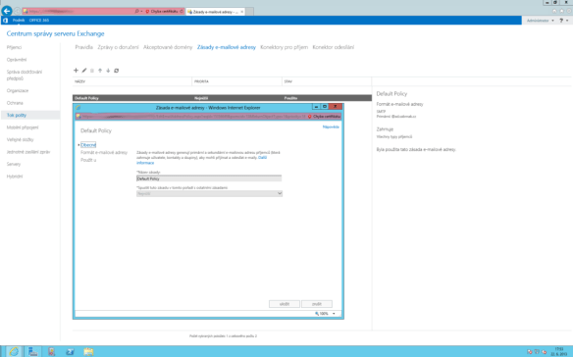Click the zoom magnifier in dialog status bar
The width and height of the screenshot is (573, 357).
click(x=317, y=314)
